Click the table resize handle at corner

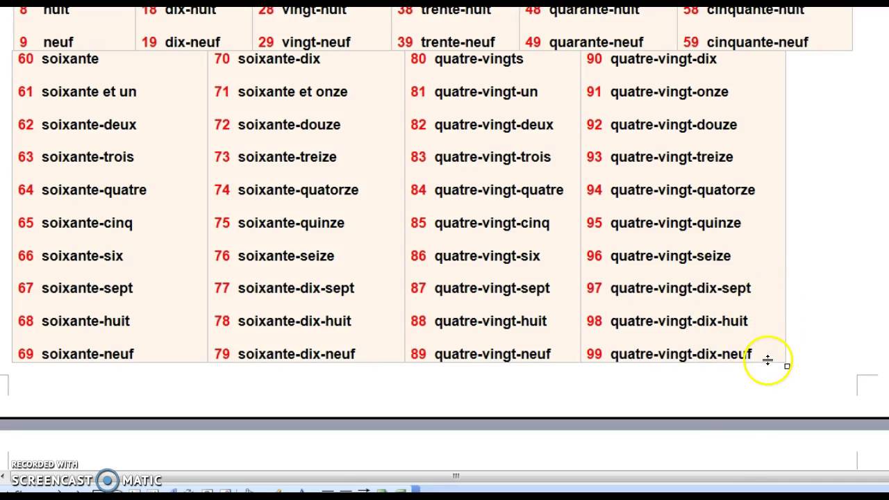click(787, 366)
